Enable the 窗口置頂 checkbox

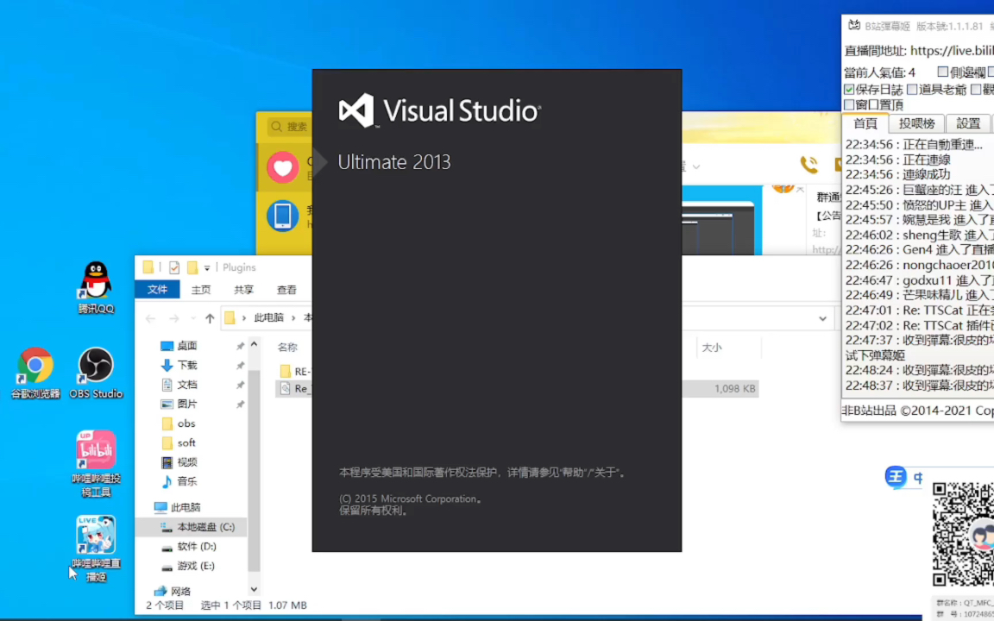tap(850, 104)
